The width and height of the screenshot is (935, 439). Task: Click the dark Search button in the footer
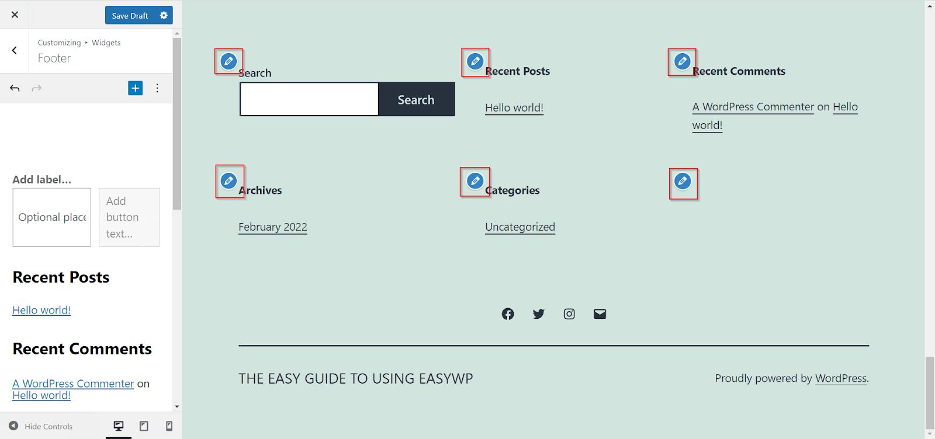point(416,99)
